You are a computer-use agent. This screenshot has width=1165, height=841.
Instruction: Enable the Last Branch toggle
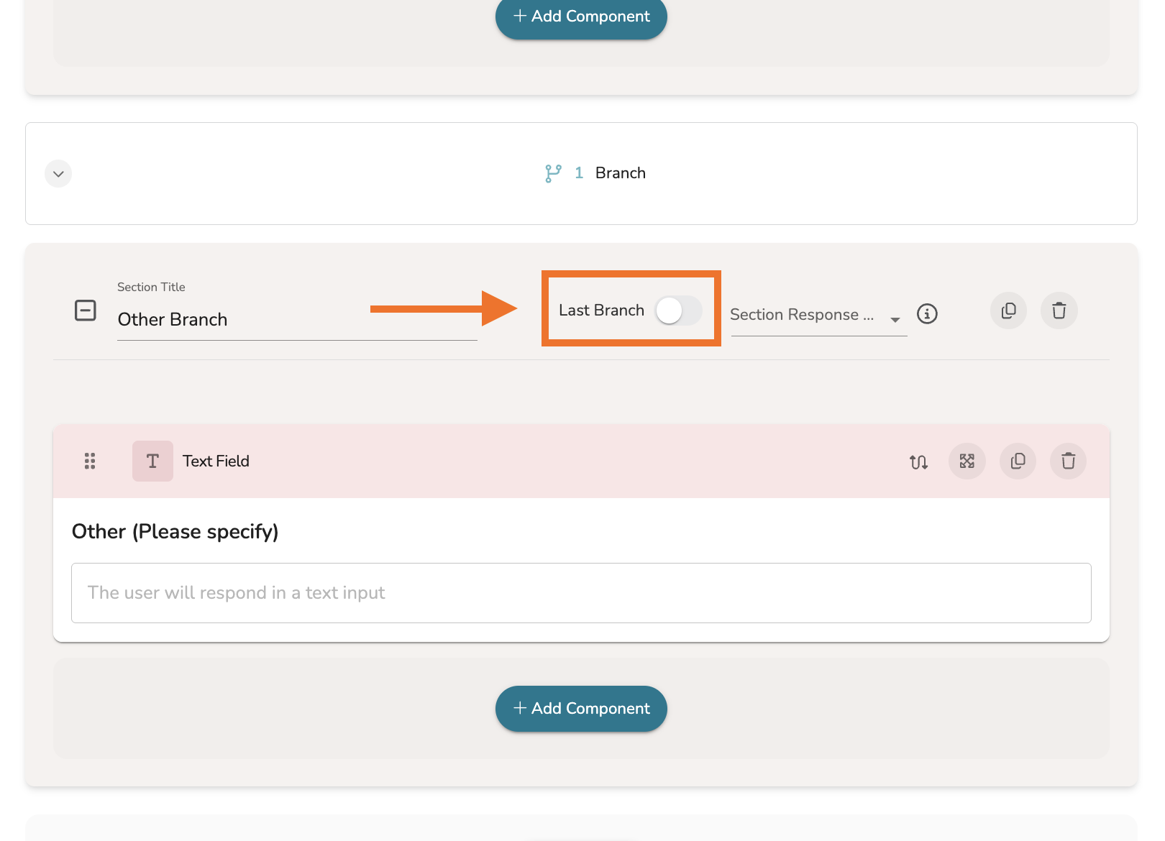678,311
